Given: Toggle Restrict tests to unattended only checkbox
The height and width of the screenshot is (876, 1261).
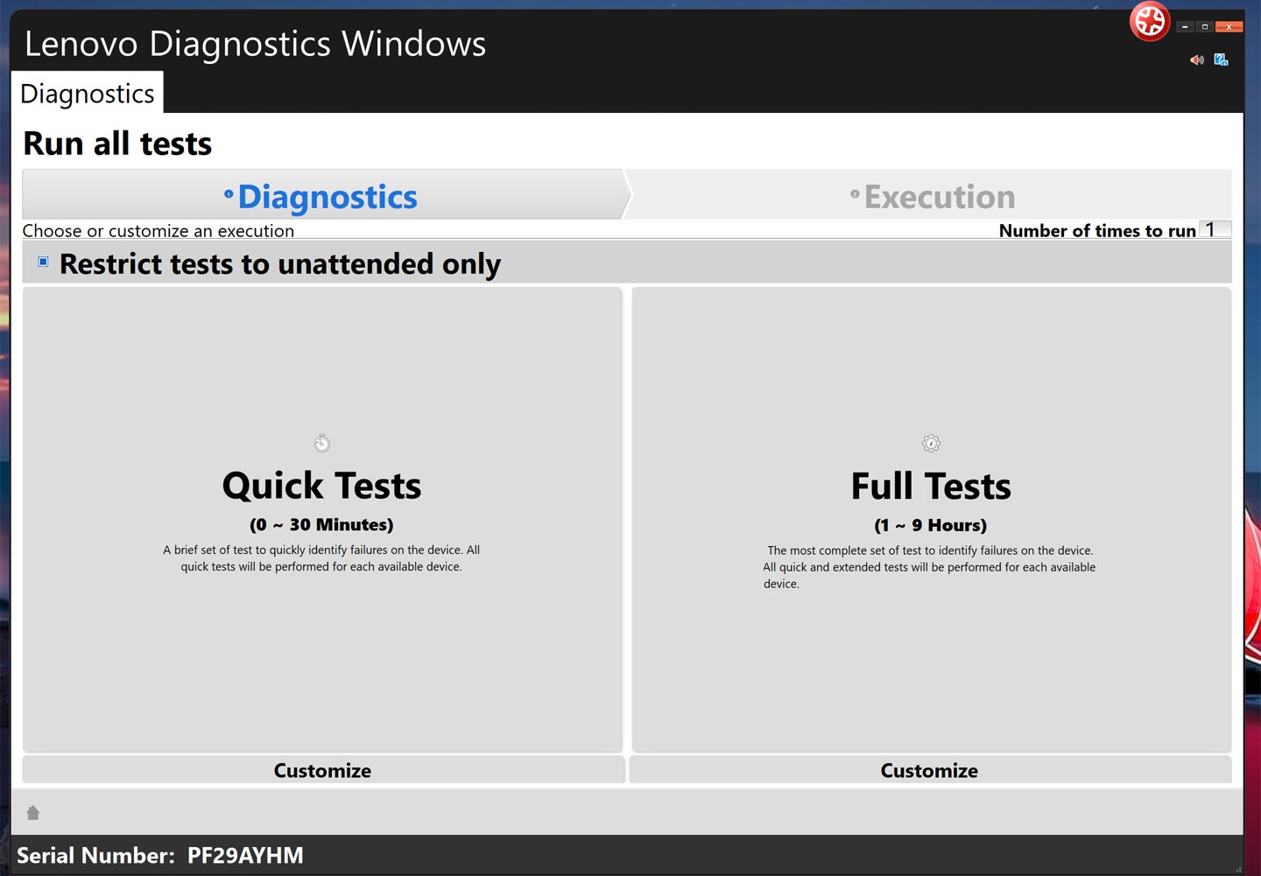Looking at the screenshot, I should [43, 262].
